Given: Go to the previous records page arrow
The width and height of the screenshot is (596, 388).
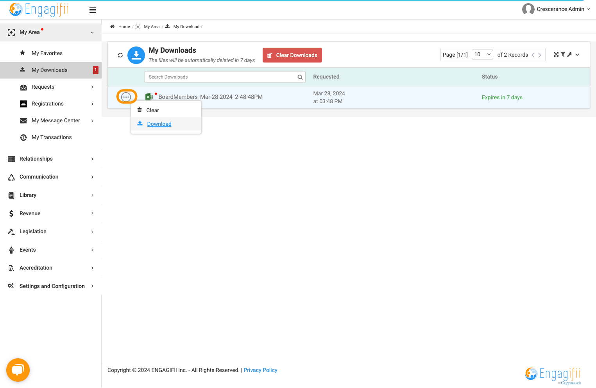Looking at the screenshot, I should pyautogui.click(x=533, y=55).
